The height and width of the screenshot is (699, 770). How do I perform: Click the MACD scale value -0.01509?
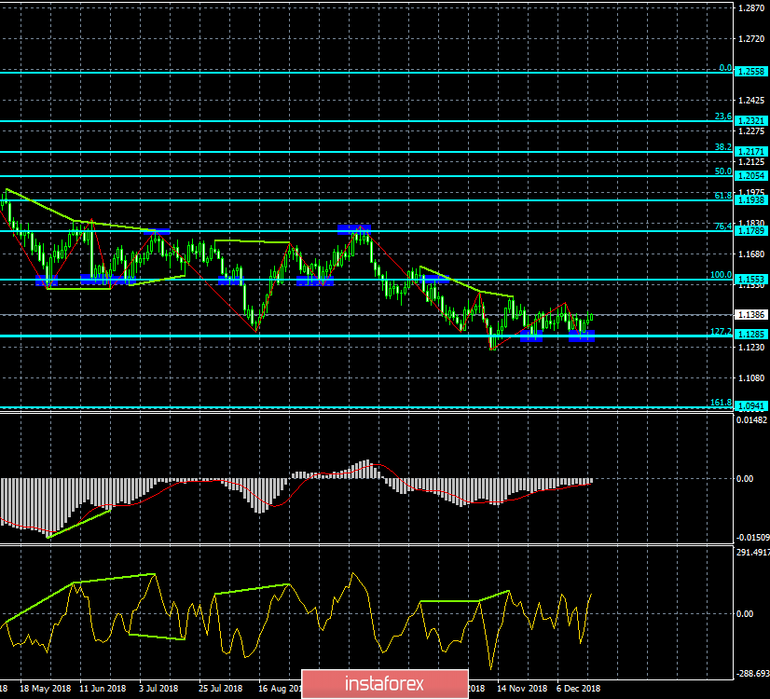[753, 538]
